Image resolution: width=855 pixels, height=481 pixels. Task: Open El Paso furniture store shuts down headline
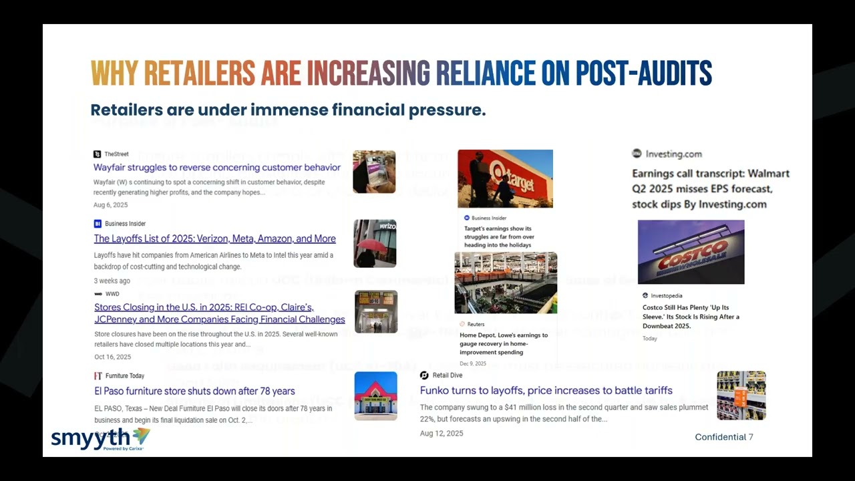point(194,391)
